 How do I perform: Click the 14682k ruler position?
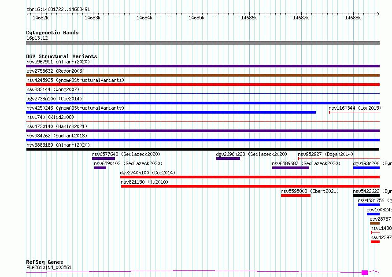pos(41,18)
